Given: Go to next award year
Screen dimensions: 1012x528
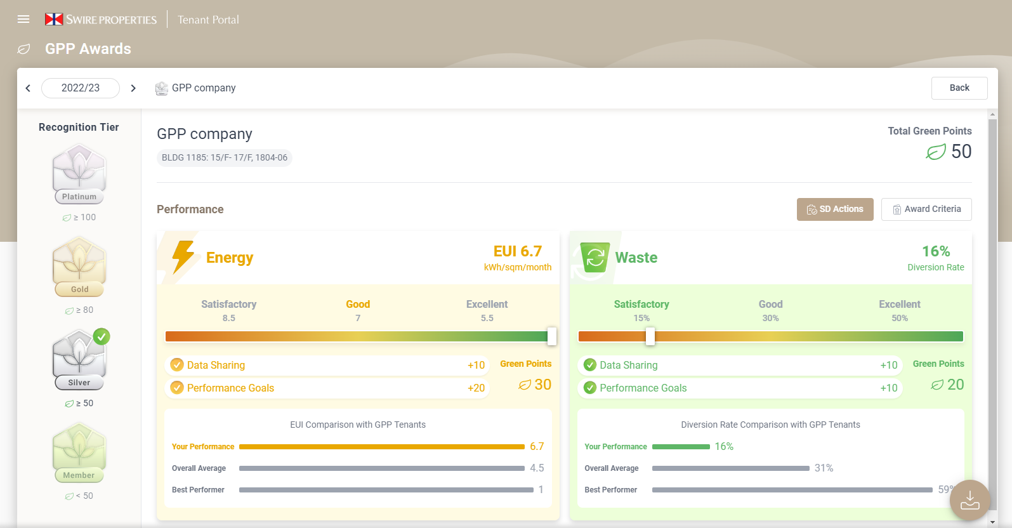Looking at the screenshot, I should pos(133,88).
